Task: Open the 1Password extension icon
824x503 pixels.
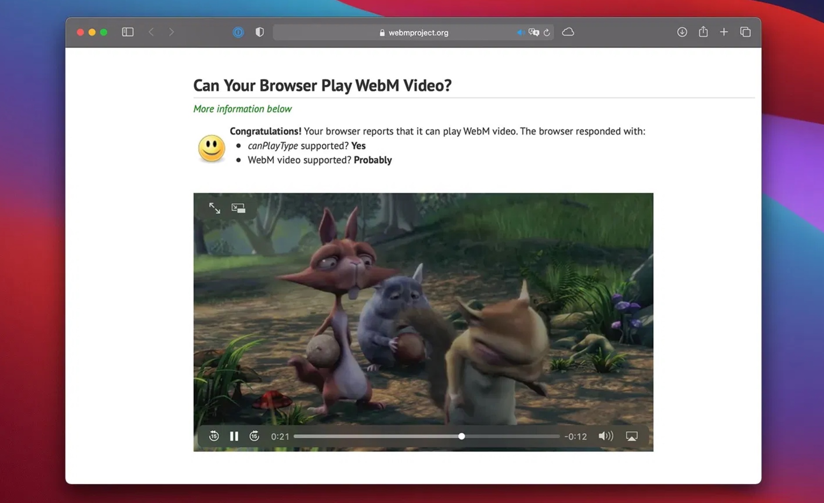Action: tap(238, 32)
